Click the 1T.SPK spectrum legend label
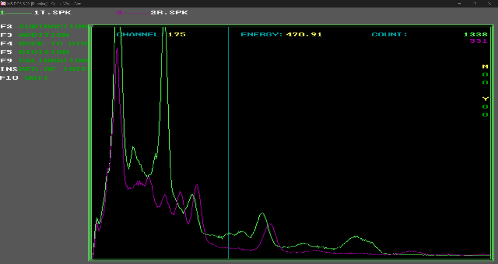Screen dimensions: 498x264 click(53, 12)
